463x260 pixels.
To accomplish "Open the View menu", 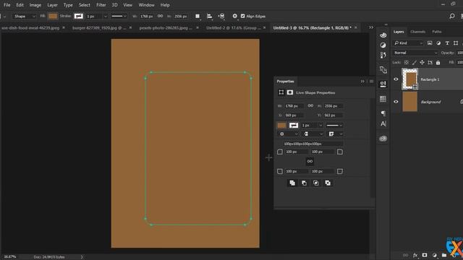I will point(127,5).
